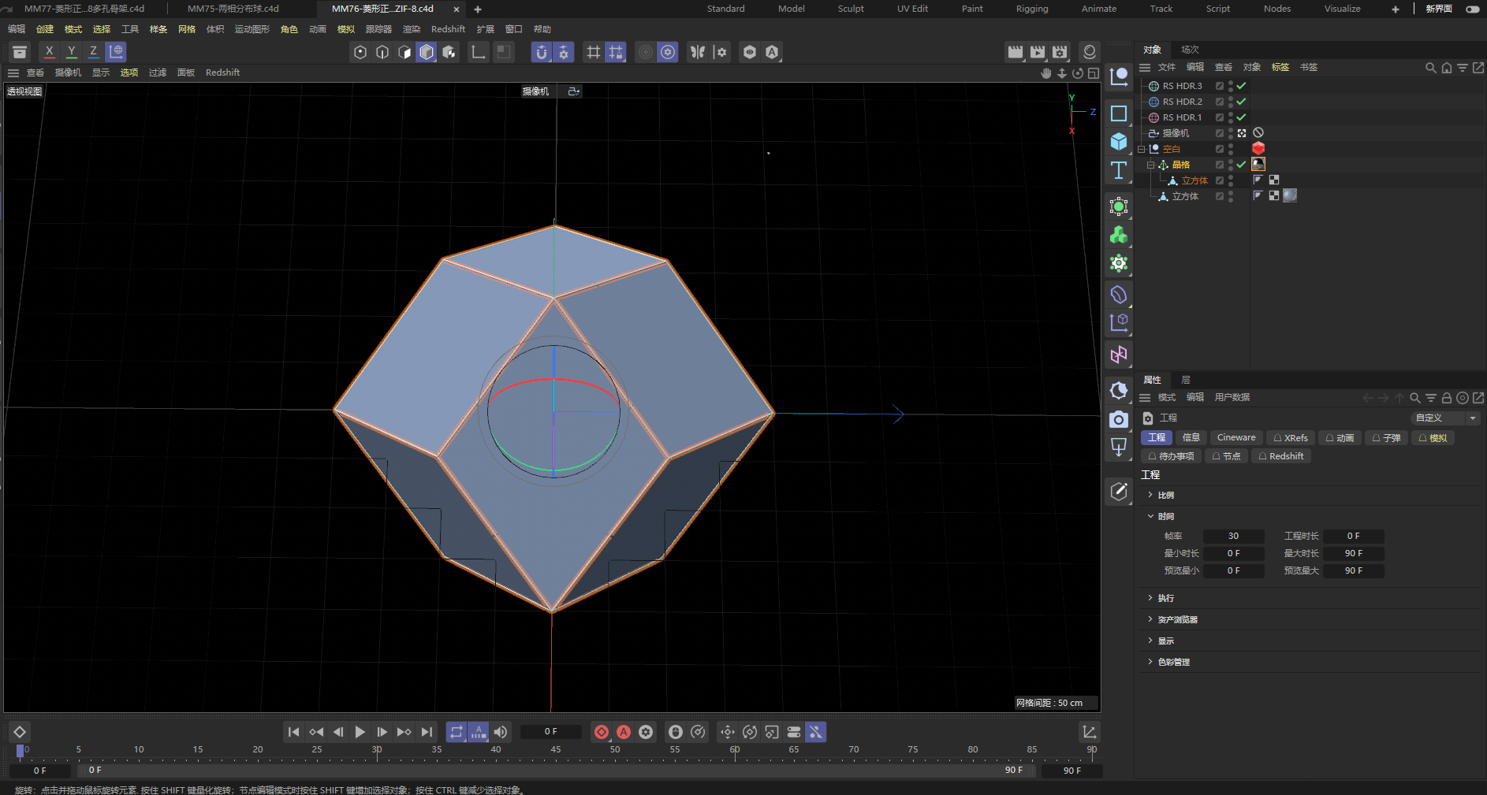This screenshot has height=795, width=1487.
Task: Click the Text spline tool icon
Action: [1119, 170]
